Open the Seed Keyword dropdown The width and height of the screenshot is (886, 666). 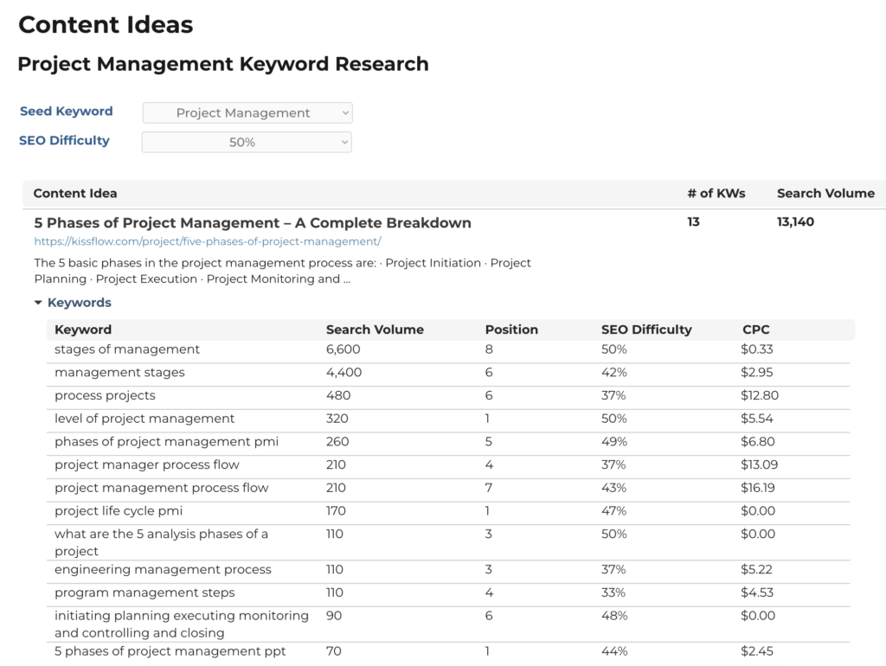point(247,112)
